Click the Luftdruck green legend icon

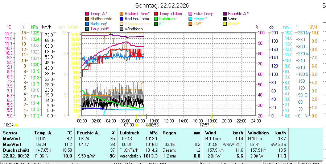click(156, 18)
